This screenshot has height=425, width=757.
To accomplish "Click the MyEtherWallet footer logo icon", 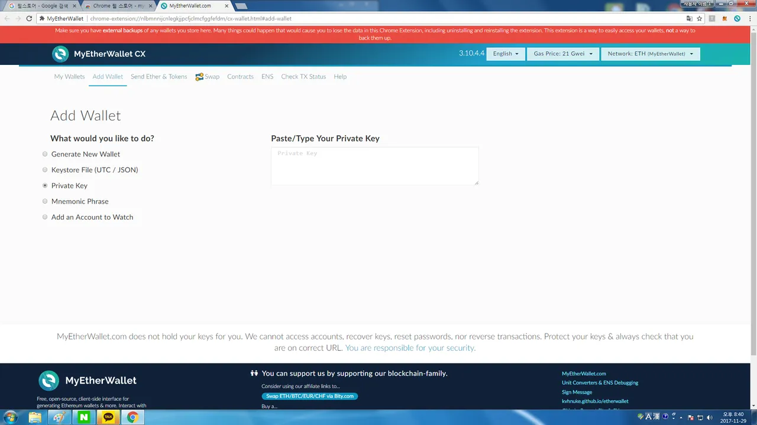I will pyautogui.click(x=48, y=381).
